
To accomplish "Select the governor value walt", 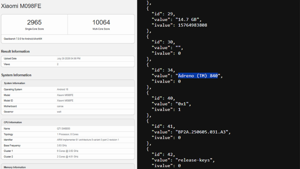I will coord(59,112).
